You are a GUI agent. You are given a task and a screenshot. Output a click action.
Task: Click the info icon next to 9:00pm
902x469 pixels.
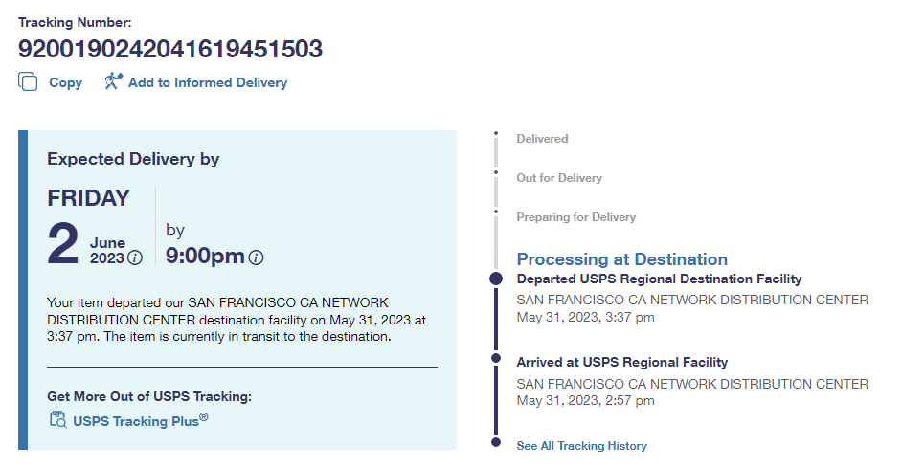tap(256, 257)
